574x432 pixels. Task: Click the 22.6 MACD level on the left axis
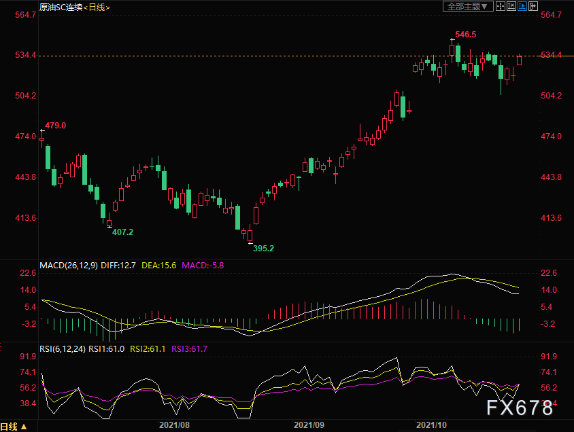click(x=28, y=273)
